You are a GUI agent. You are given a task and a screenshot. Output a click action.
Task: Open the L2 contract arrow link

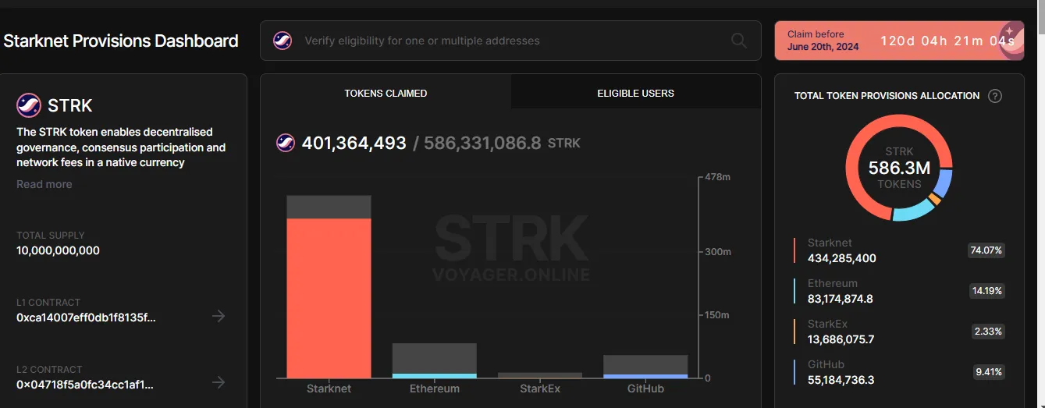219,382
